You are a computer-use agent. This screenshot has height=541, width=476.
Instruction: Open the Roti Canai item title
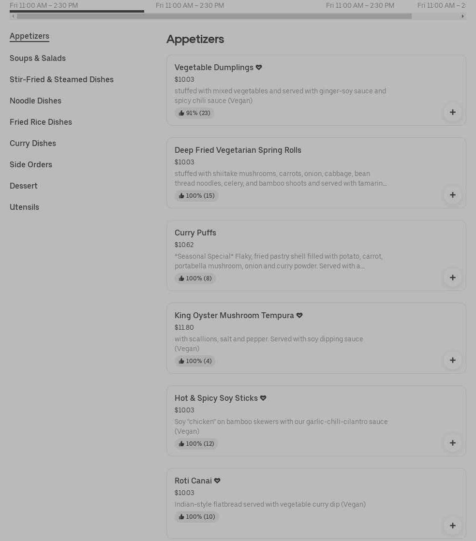[193, 481]
